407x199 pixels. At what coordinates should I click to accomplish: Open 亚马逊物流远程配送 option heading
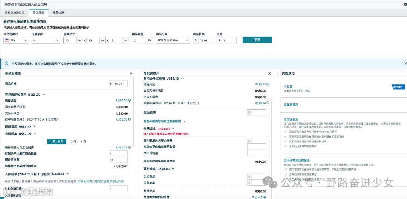coord(297,160)
